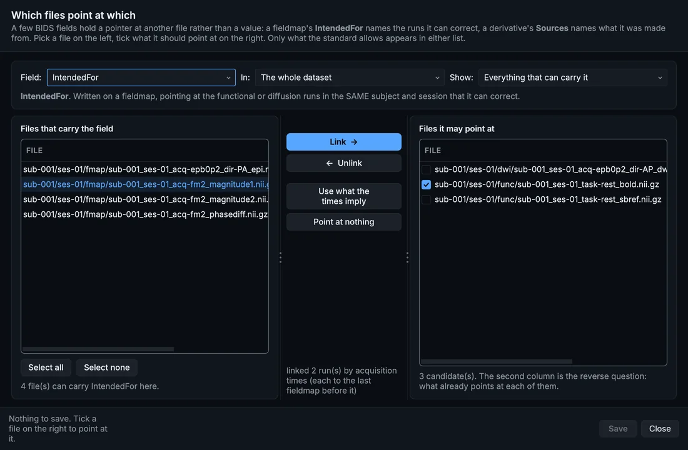Click the Point at nothing button
Image resolution: width=688 pixels, height=450 pixels.
tap(343, 222)
